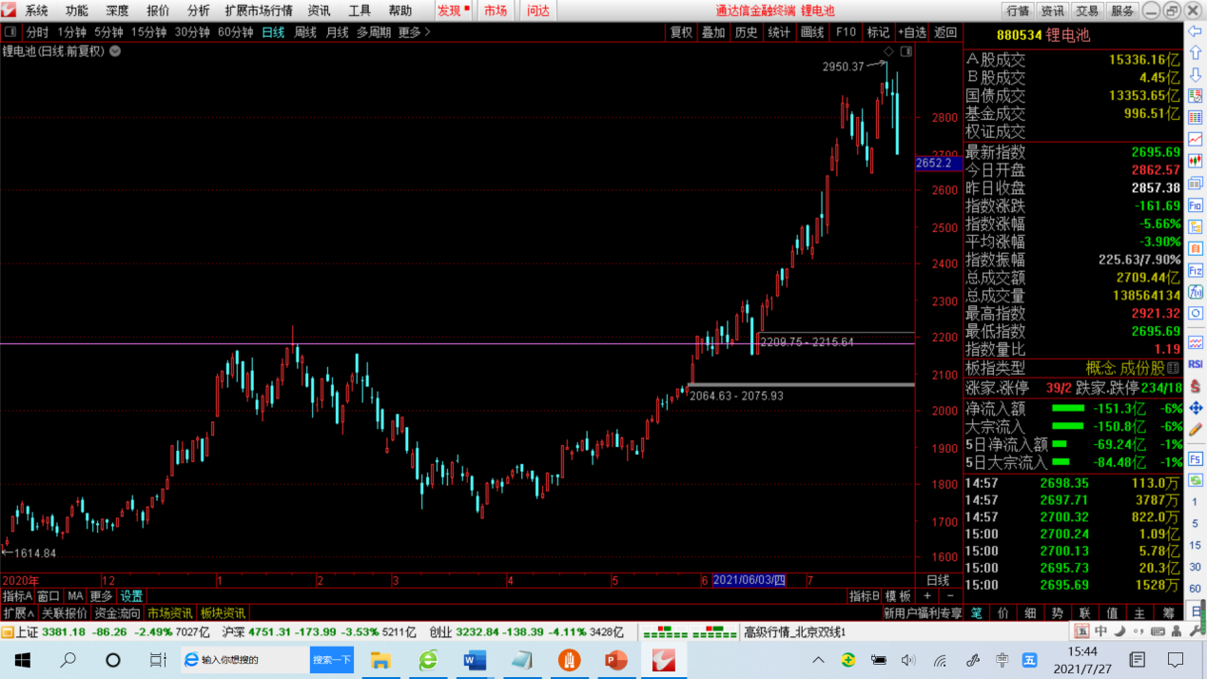The image size is (1207, 679).
Task: Open PowerPoint from the Windows taskbar
Action: 616,659
